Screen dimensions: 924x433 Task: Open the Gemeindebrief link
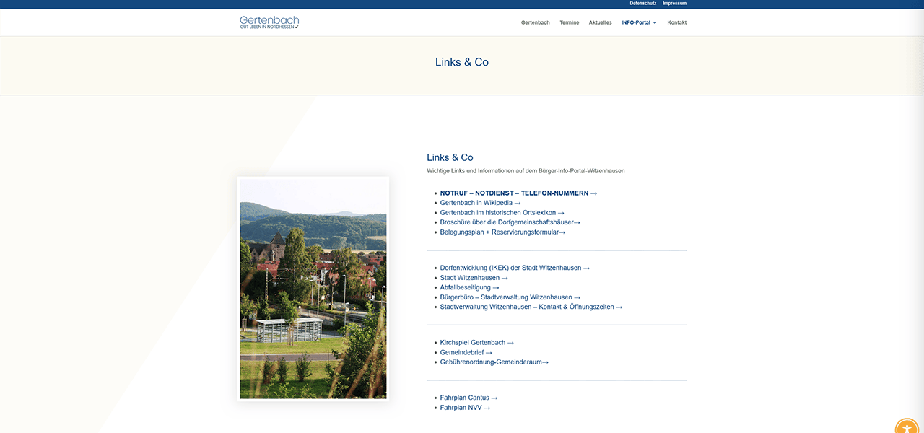(x=466, y=352)
